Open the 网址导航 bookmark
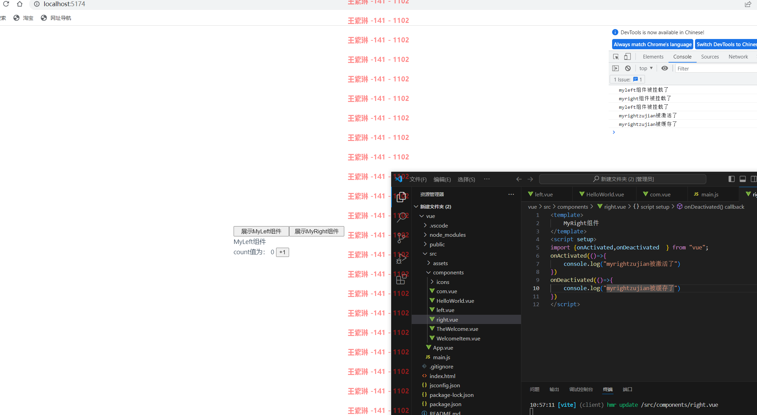Image resolution: width=757 pixels, height=415 pixels. [x=56, y=18]
